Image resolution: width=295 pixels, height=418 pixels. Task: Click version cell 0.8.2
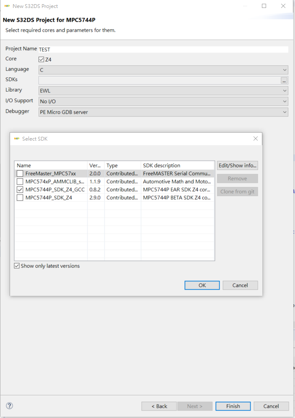(95, 190)
